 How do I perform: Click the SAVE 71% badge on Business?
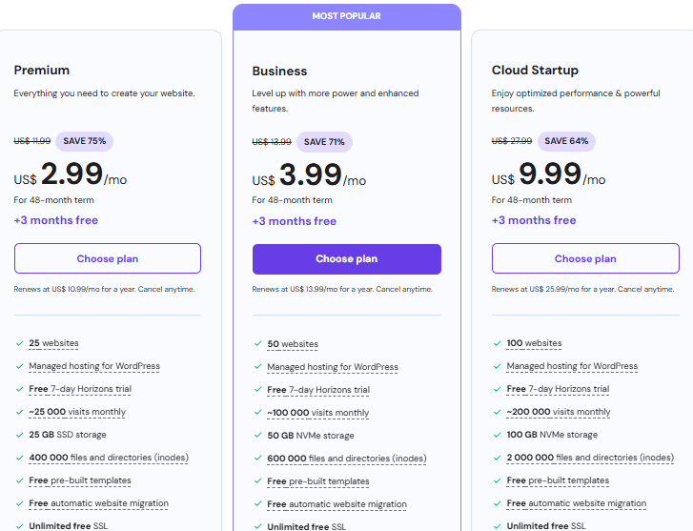click(x=324, y=142)
